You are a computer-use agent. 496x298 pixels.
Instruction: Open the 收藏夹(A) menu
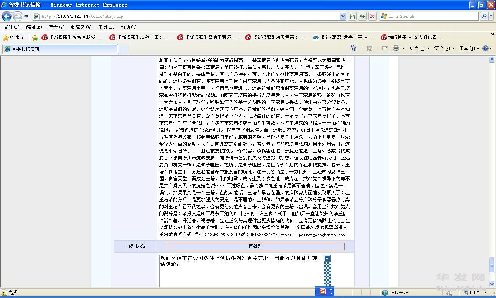coord(81,27)
